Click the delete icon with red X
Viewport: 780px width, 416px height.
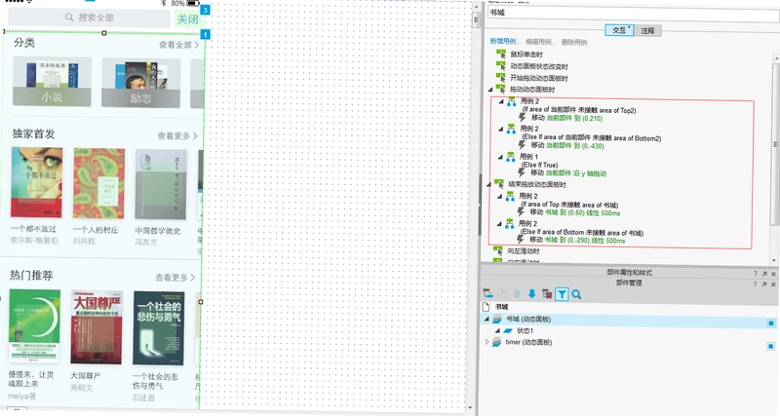[547, 294]
